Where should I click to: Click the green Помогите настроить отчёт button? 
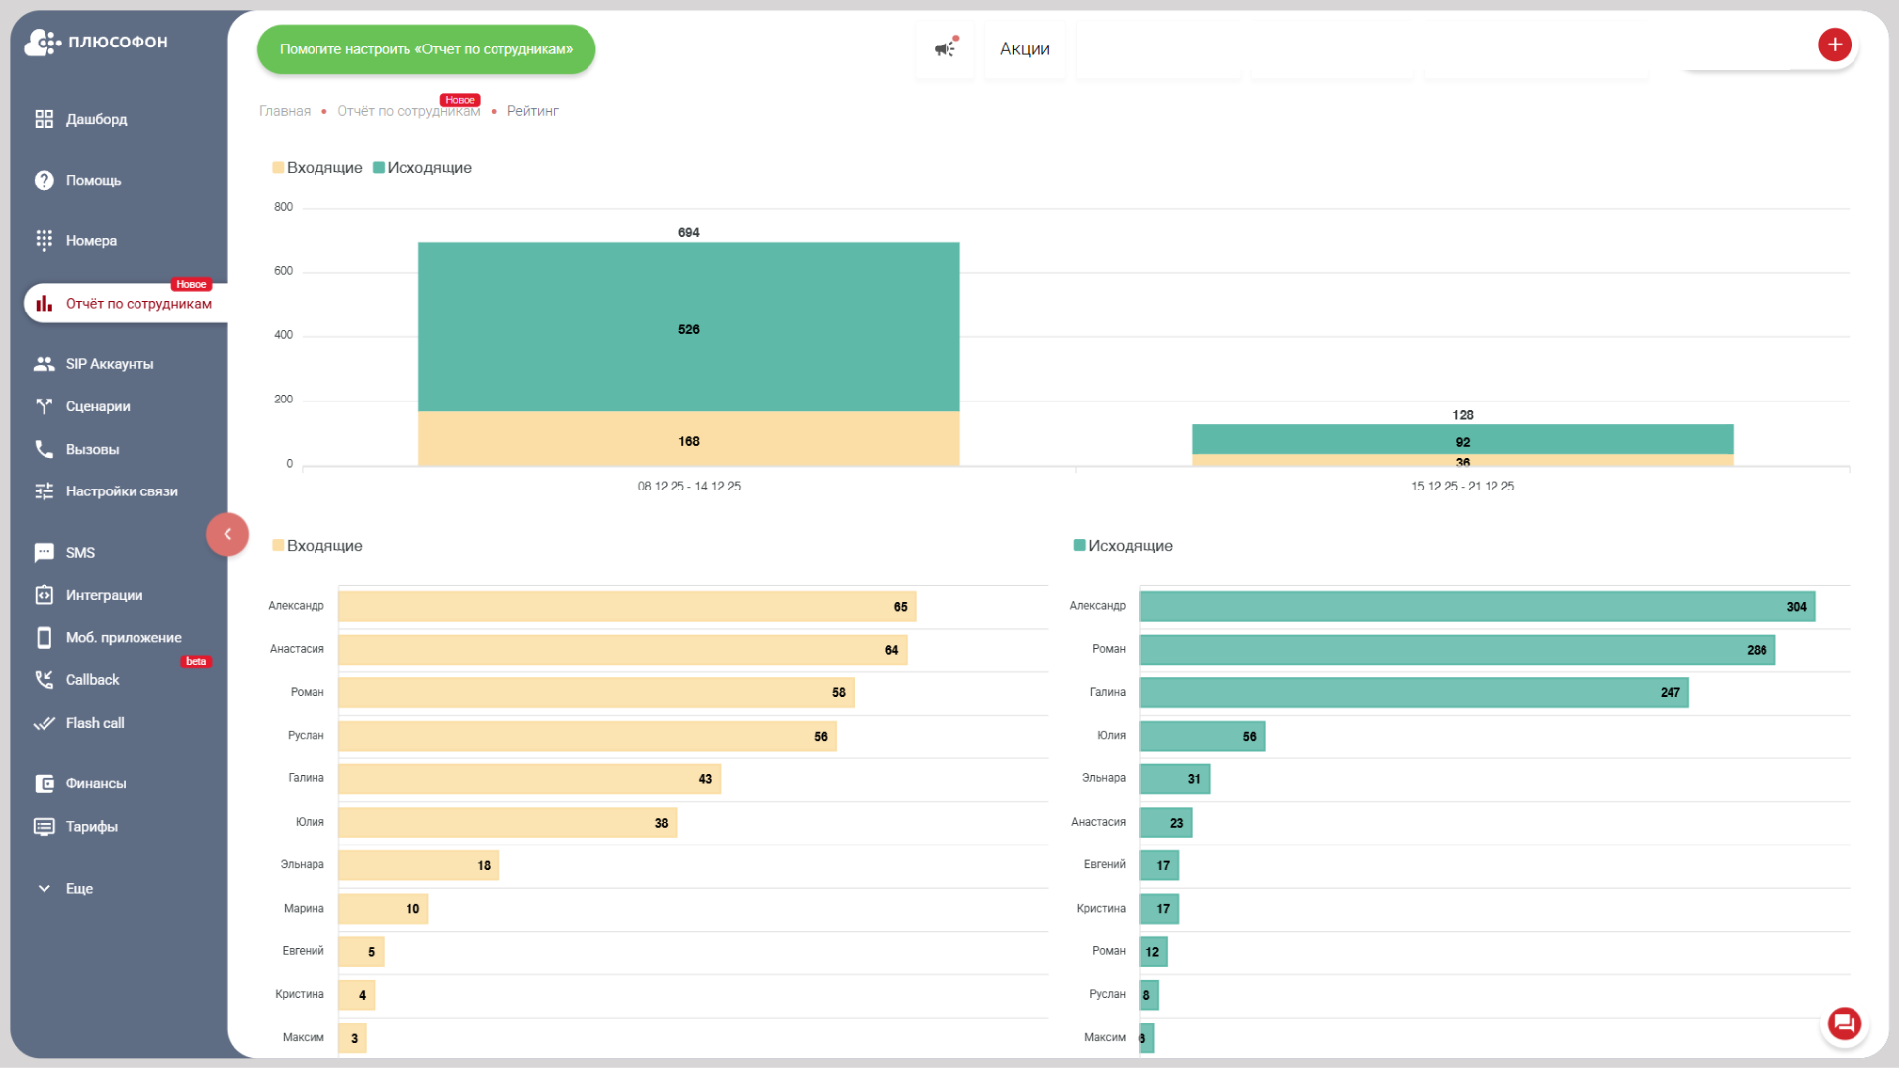(425, 49)
